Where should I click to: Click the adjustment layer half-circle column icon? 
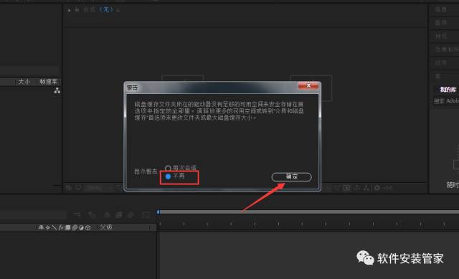[x=81, y=227]
